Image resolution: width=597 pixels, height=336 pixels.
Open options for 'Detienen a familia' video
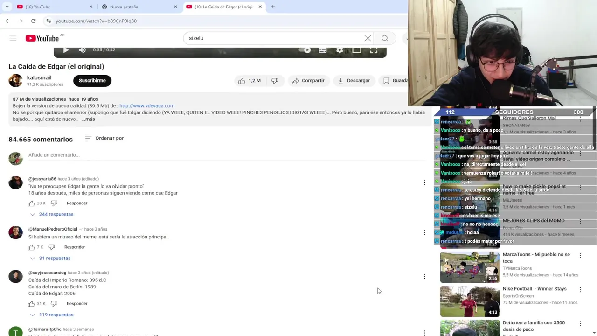[x=580, y=323]
